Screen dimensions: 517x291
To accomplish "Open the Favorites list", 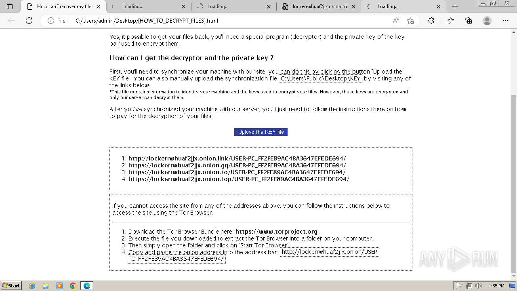I will [x=451, y=21].
